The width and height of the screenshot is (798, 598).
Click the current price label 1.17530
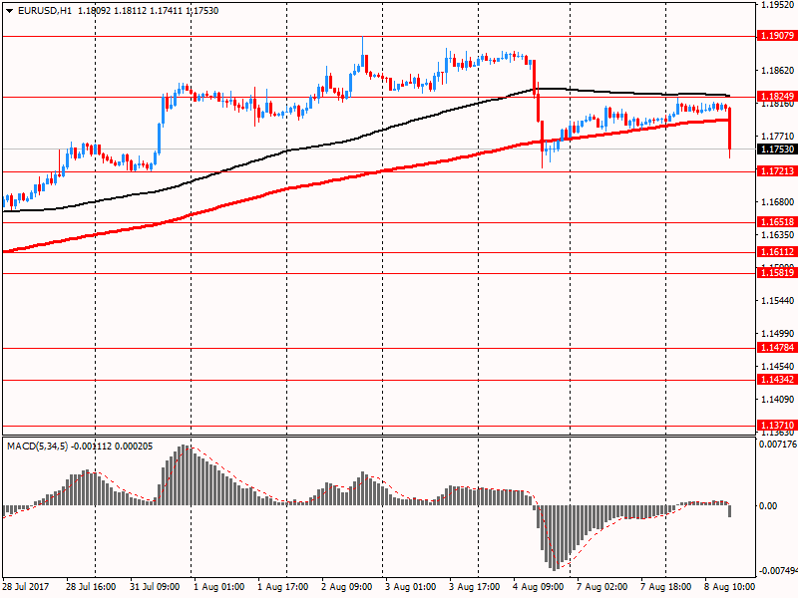point(777,149)
